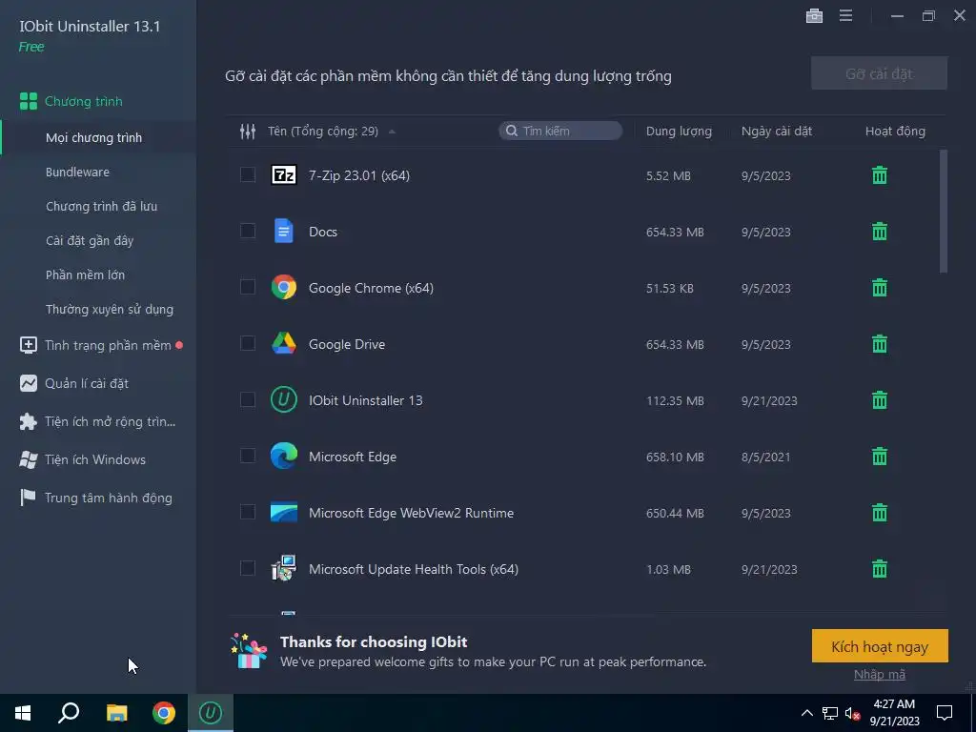
Task: Click the network tray icon
Action: pyautogui.click(x=830, y=713)
